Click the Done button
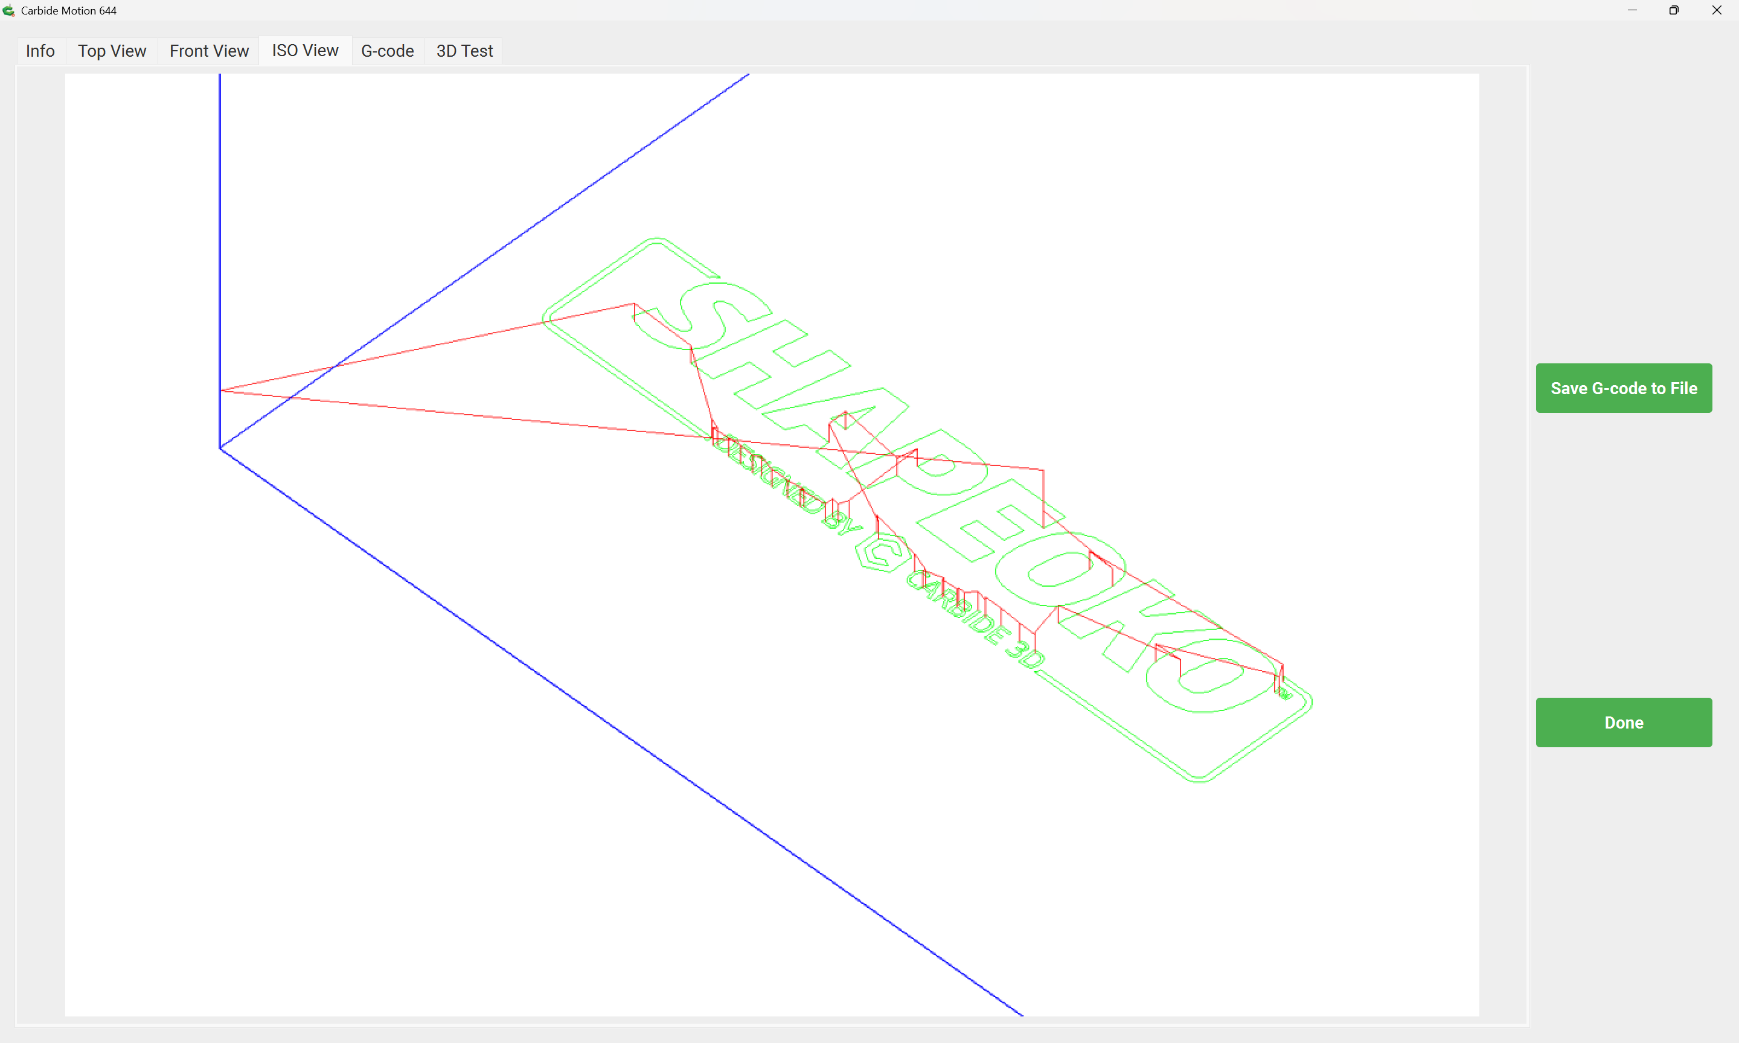 point(1624,722)
